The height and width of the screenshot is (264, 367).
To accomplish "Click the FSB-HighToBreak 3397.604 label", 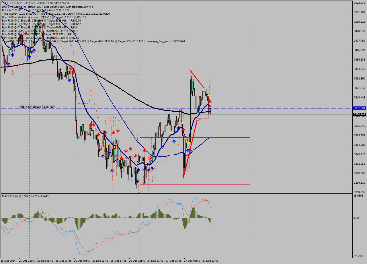I will pyautogui.click(x=37, y=106).
